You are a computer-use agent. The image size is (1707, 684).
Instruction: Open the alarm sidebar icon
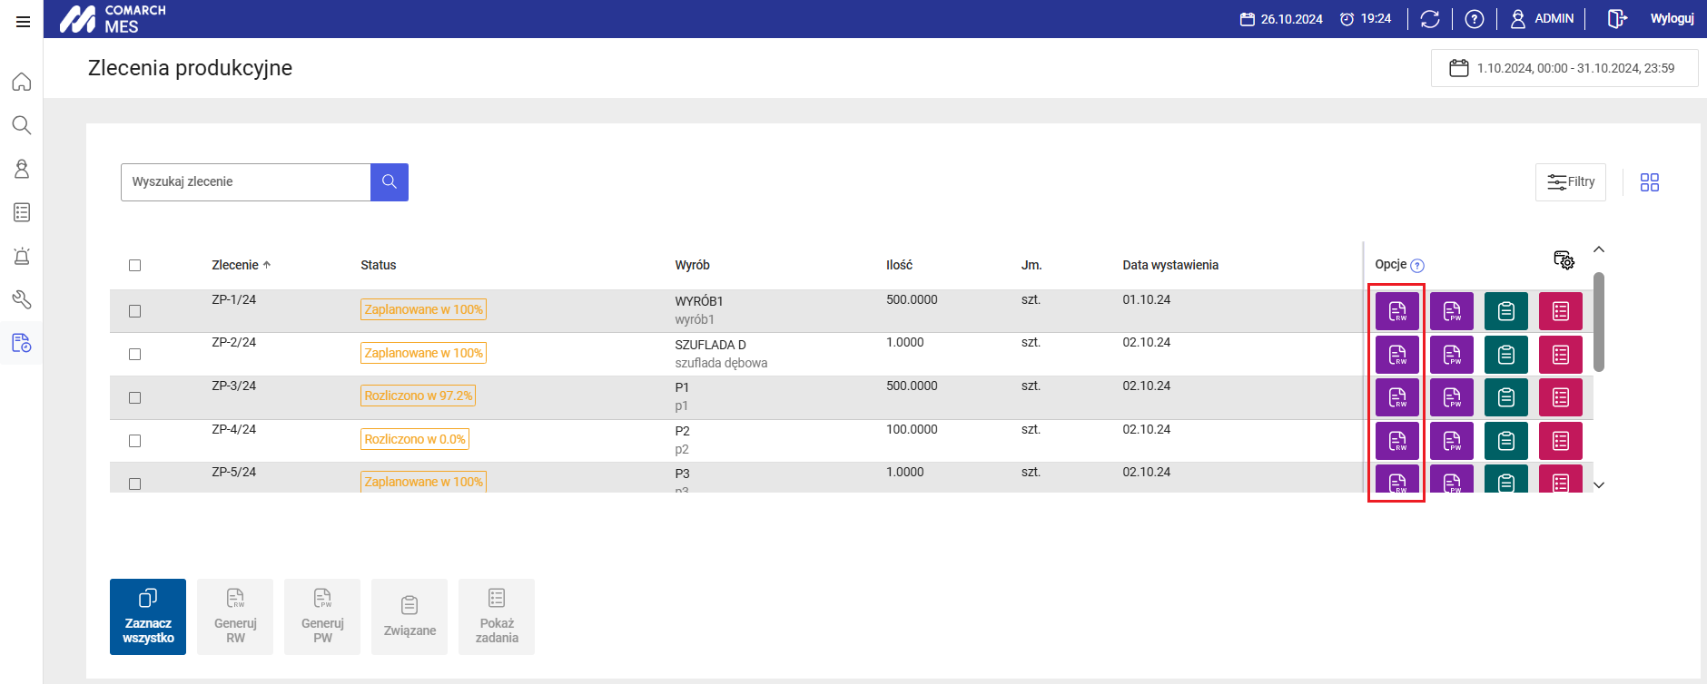click(22, 256)
